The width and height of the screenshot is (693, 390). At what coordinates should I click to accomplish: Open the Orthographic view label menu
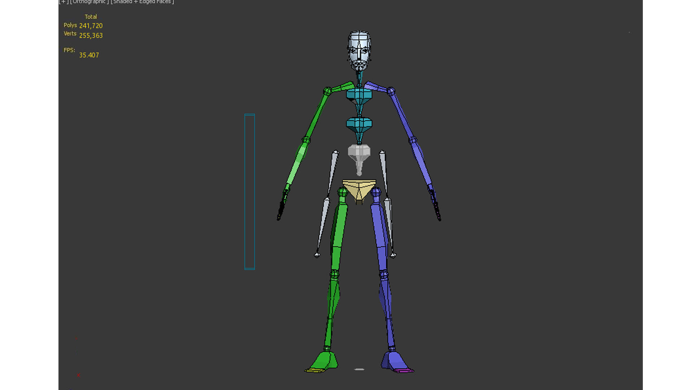click(89, 2)
